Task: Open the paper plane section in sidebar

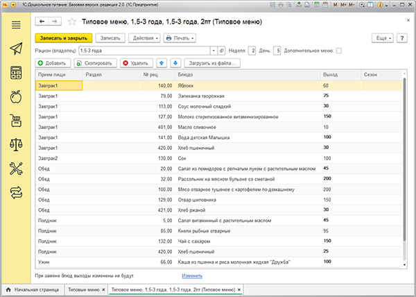Action: (16, 49)
